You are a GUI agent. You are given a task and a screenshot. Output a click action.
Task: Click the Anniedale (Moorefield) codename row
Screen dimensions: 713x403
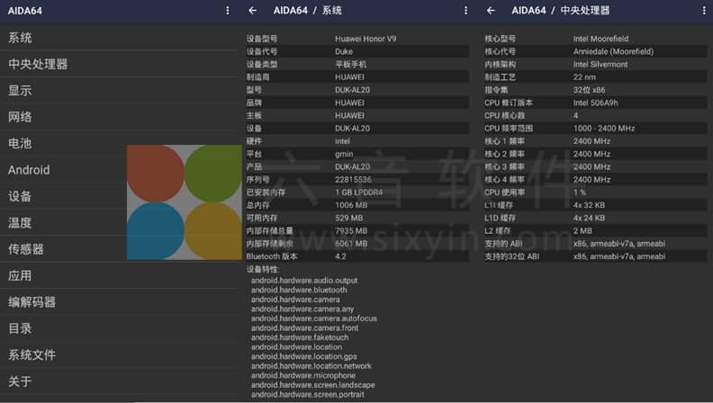pyautogui.click(x=595, y=51)
